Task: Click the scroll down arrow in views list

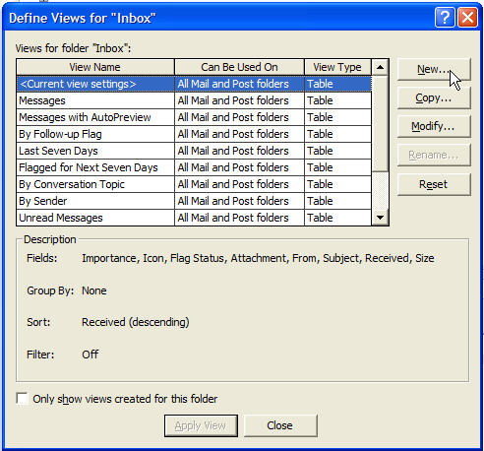Action: click(x=380, y=218)
